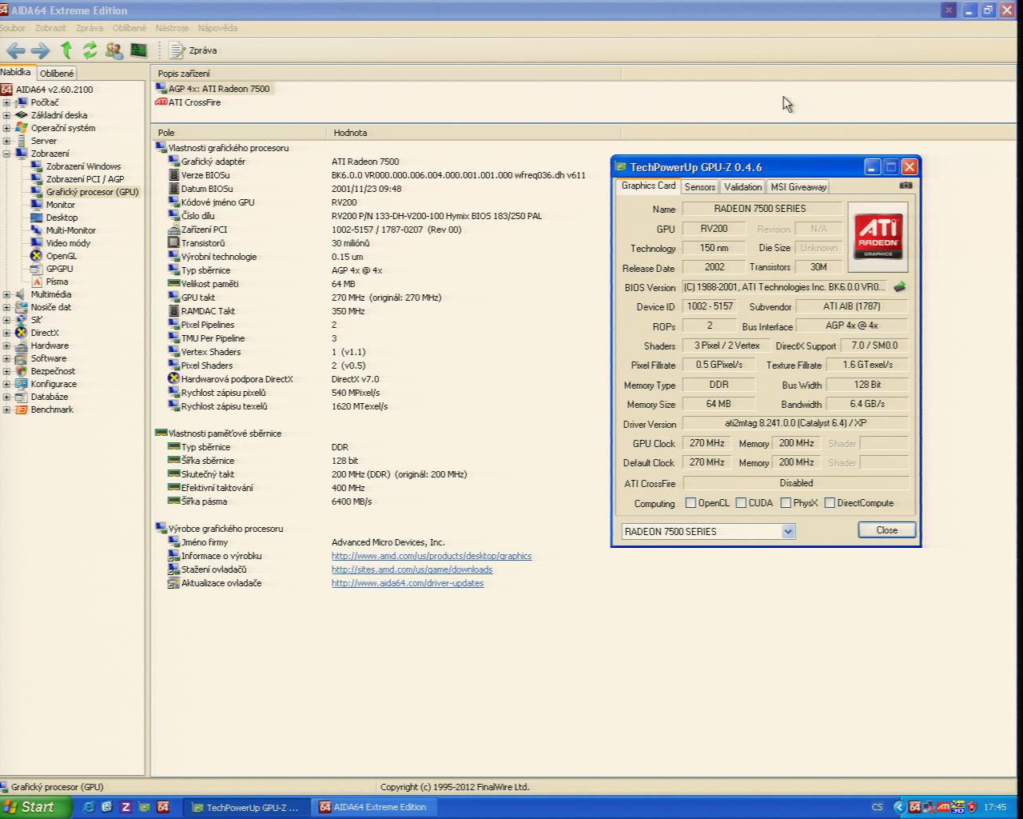Viewport: 1023px width, 819px height.
Task: Click the BIOS save chip icon in GPU-Z
Action: (900, 287)
